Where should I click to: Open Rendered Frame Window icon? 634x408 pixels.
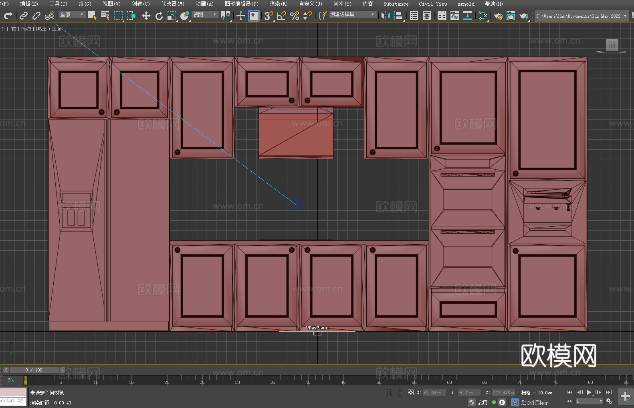511,16
